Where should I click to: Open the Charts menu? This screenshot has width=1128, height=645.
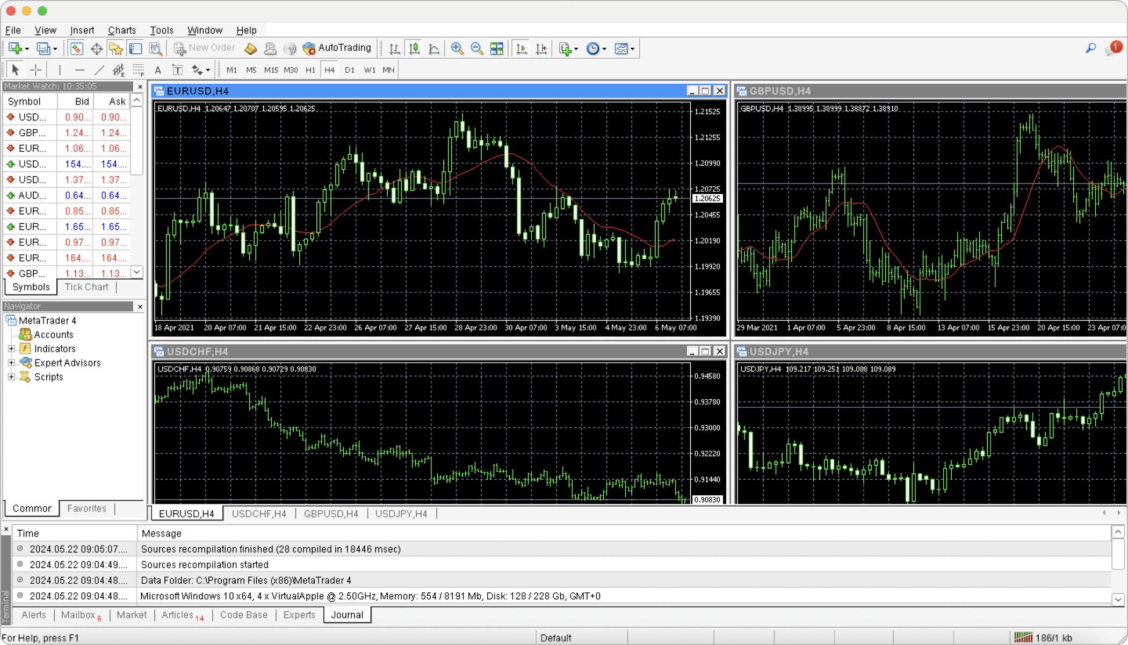121,30
